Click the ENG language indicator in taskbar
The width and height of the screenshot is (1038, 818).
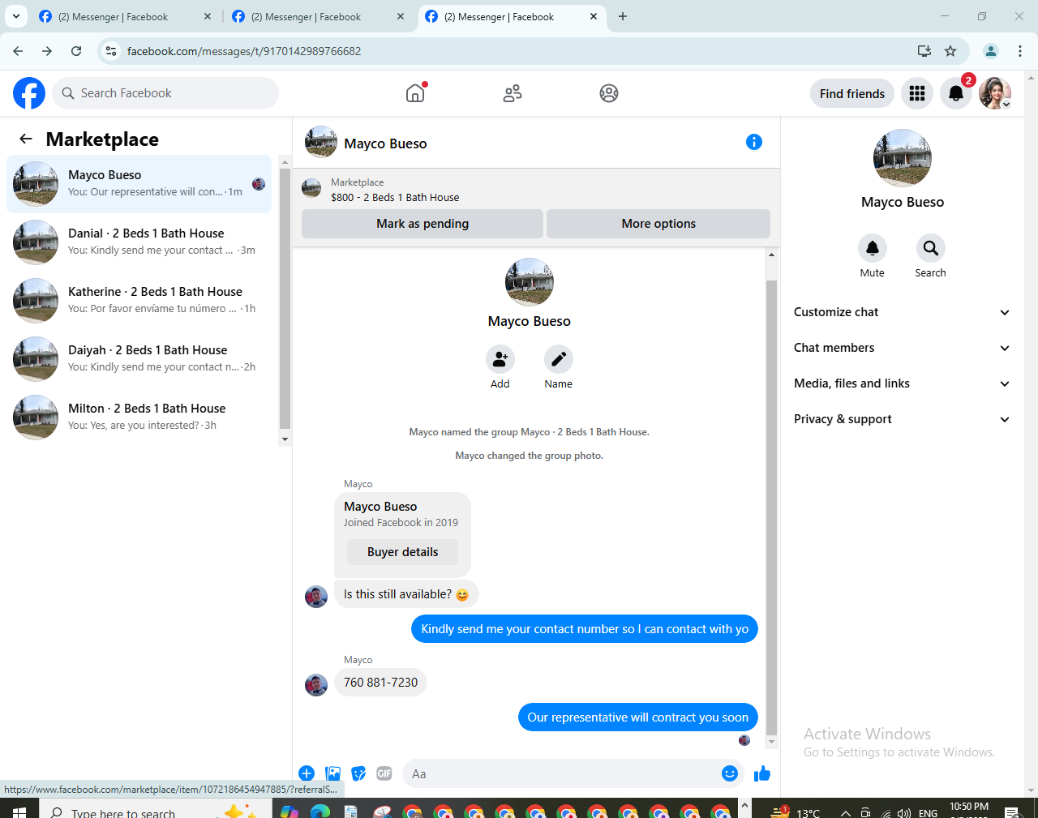pyautogui.click(x=929, y=812)
